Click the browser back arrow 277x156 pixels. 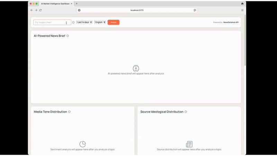32,10
